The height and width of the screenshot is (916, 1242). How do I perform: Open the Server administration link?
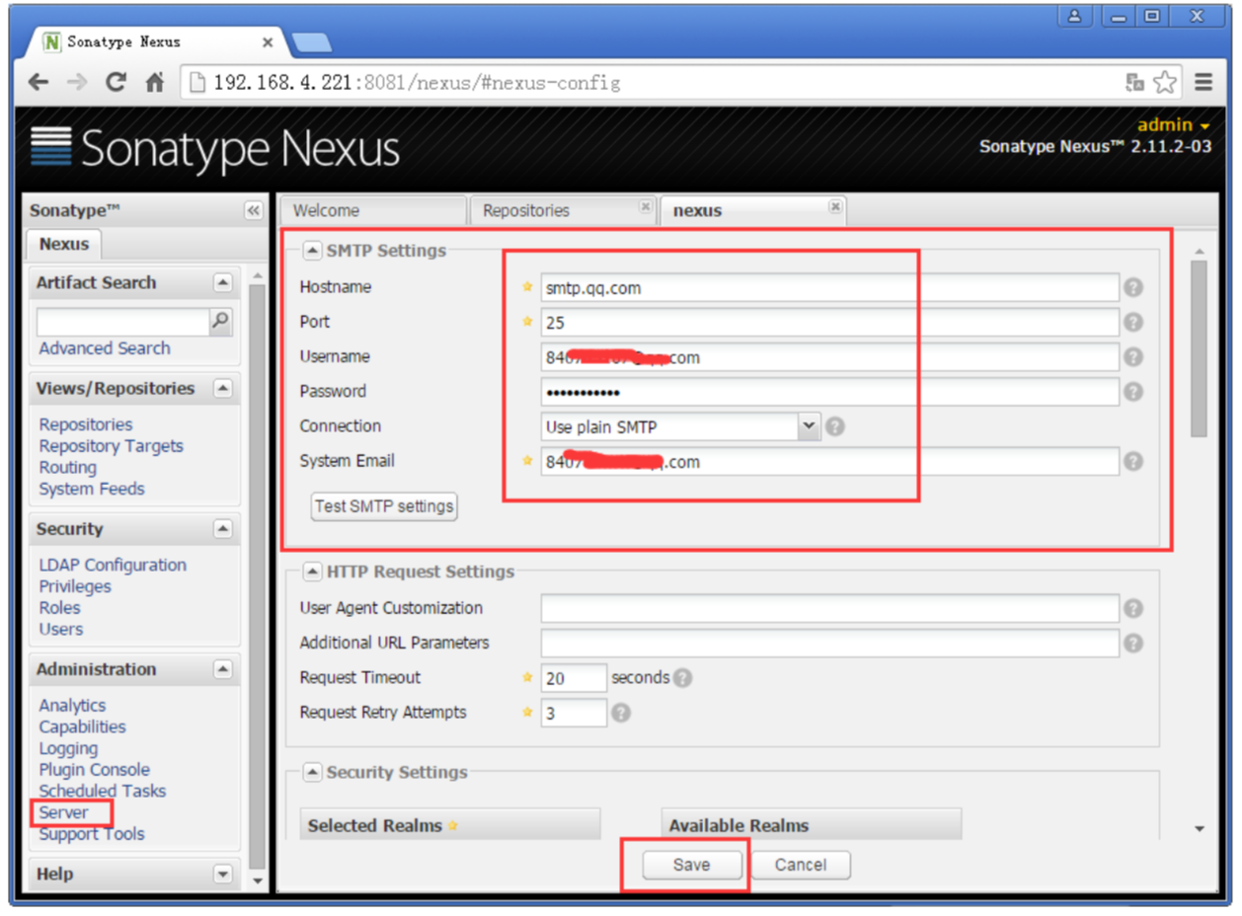coord(64,812)
